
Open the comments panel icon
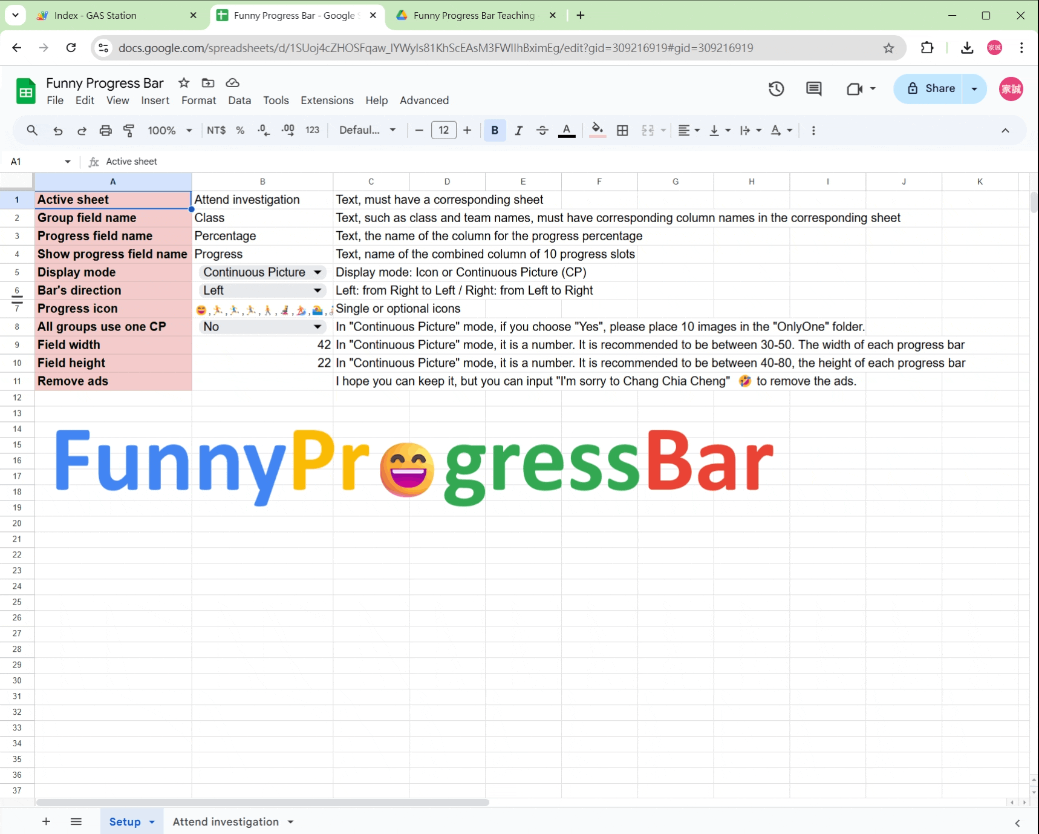point(813,89)
